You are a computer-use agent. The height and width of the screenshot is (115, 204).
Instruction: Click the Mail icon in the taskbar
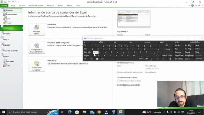point(92,112)
